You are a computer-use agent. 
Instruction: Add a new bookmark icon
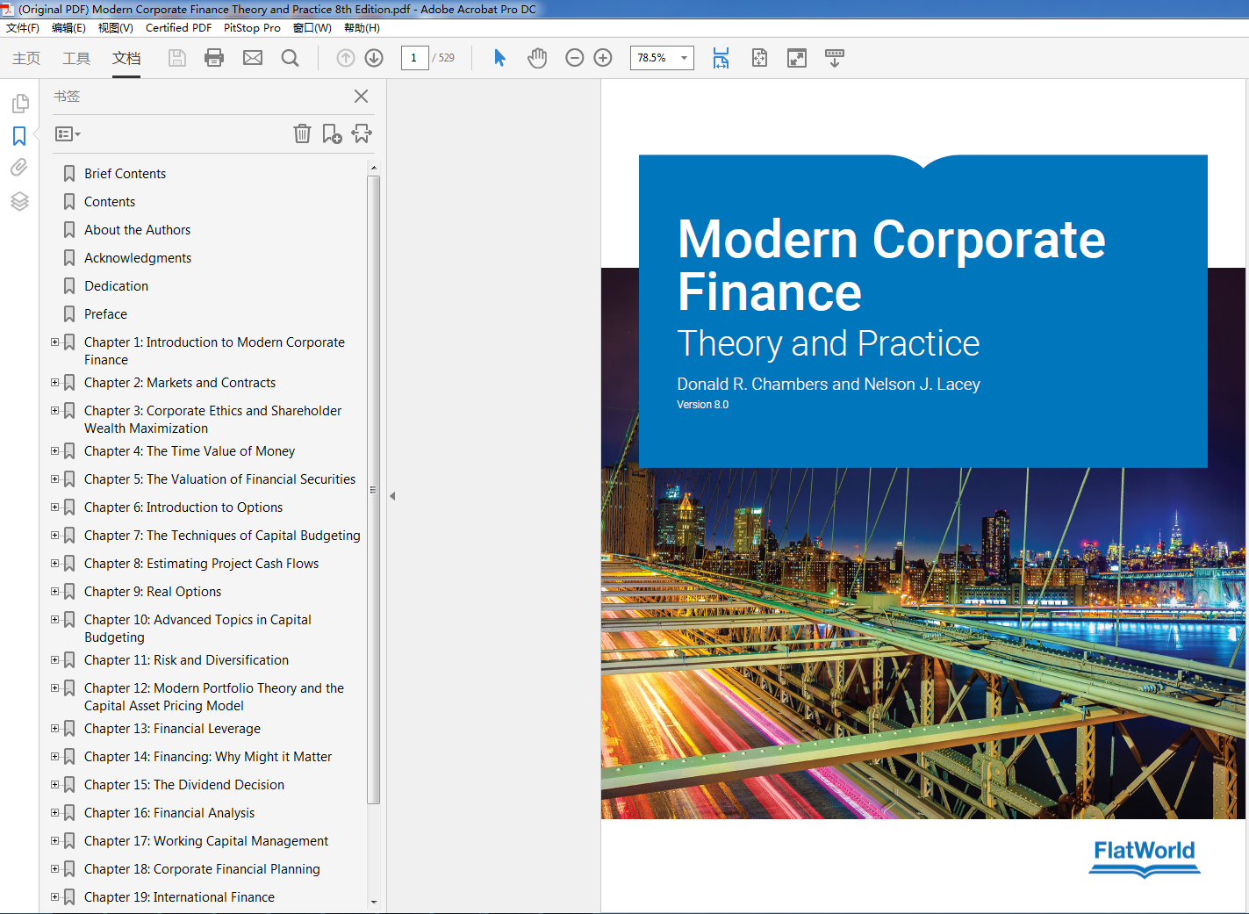click(332, 133)
